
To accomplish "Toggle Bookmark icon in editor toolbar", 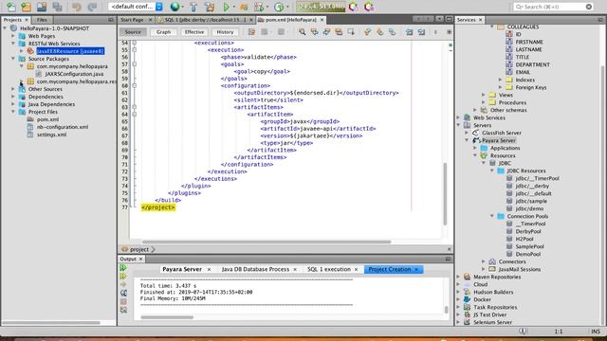I will click(x=392, y=32).
